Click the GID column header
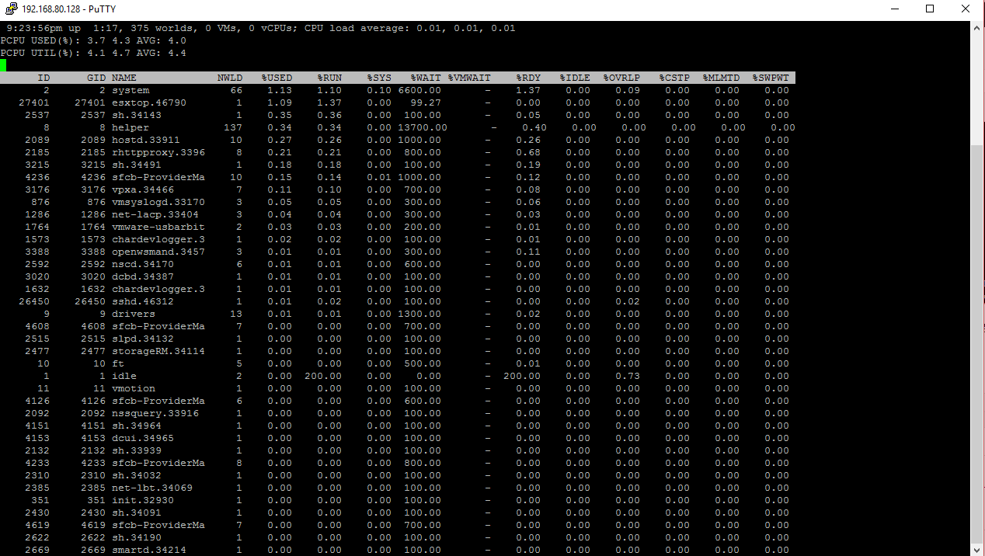This screenshot has width=985, height=556. pyautogui.click(x=96, y=78)
